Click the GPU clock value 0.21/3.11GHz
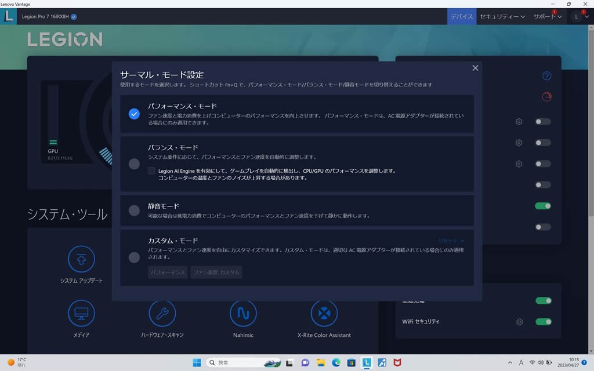The width and height of the screenshot is (594, 371). 60,158
